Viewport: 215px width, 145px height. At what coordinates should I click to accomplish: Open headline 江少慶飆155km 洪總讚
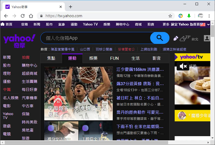pos(140,69)
